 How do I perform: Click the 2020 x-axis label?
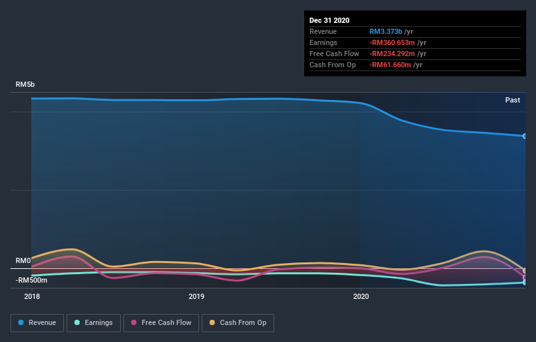(x=361, y=296)
